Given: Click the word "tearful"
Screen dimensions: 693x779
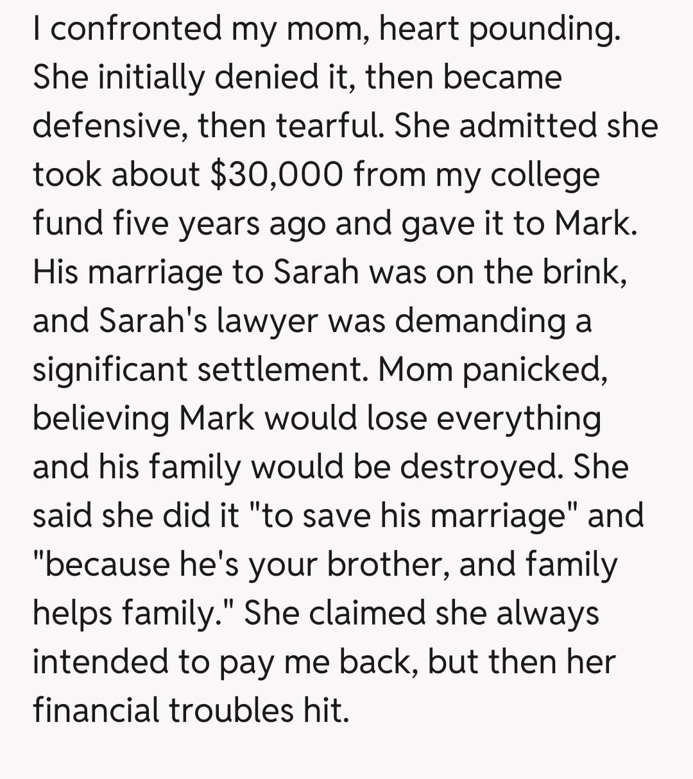Looking at the screenshot, I should coord(330,126).
